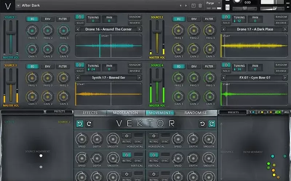Open left Presets button for source movement

pos(59,111)
